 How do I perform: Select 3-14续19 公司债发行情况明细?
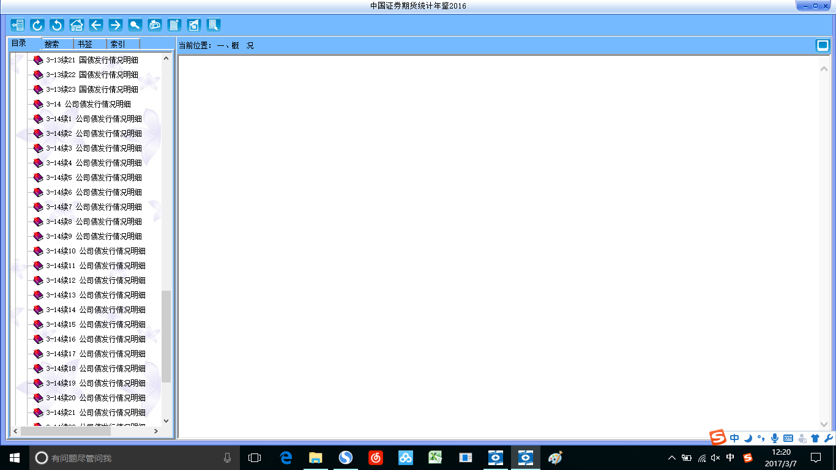(x=95, y=383)
